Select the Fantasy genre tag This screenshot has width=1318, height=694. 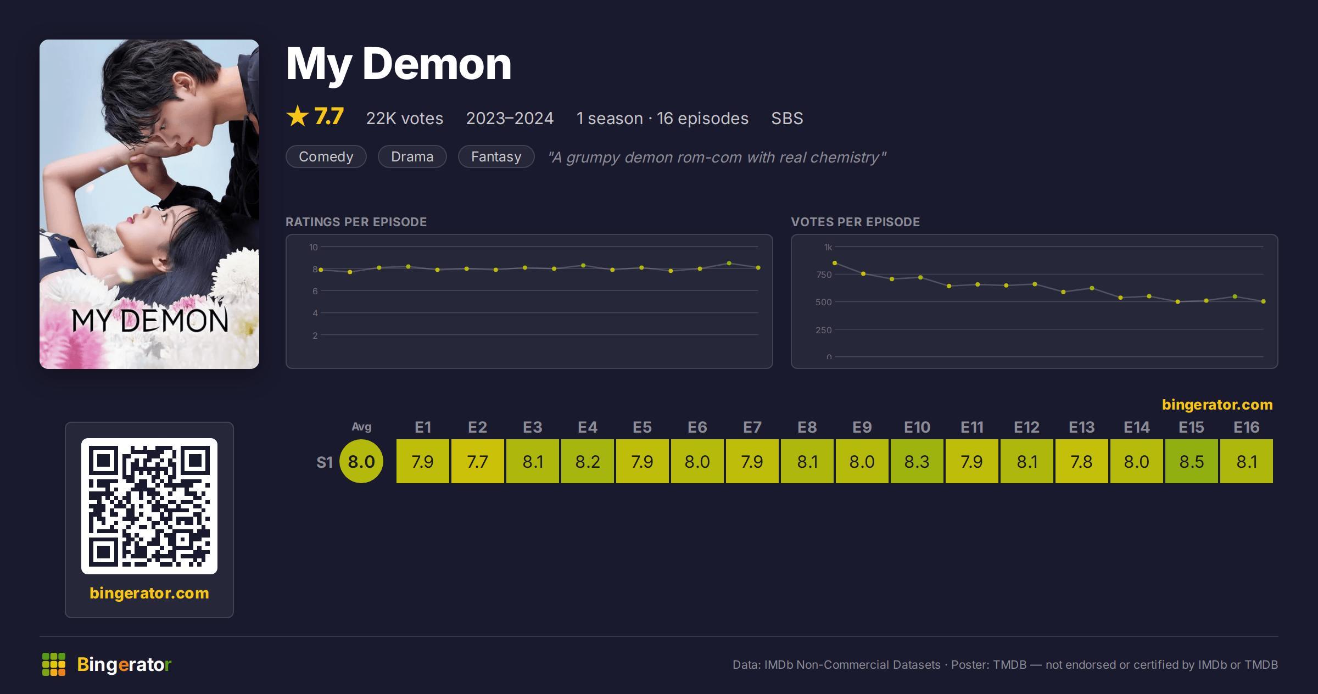click(x=496, y=156)
